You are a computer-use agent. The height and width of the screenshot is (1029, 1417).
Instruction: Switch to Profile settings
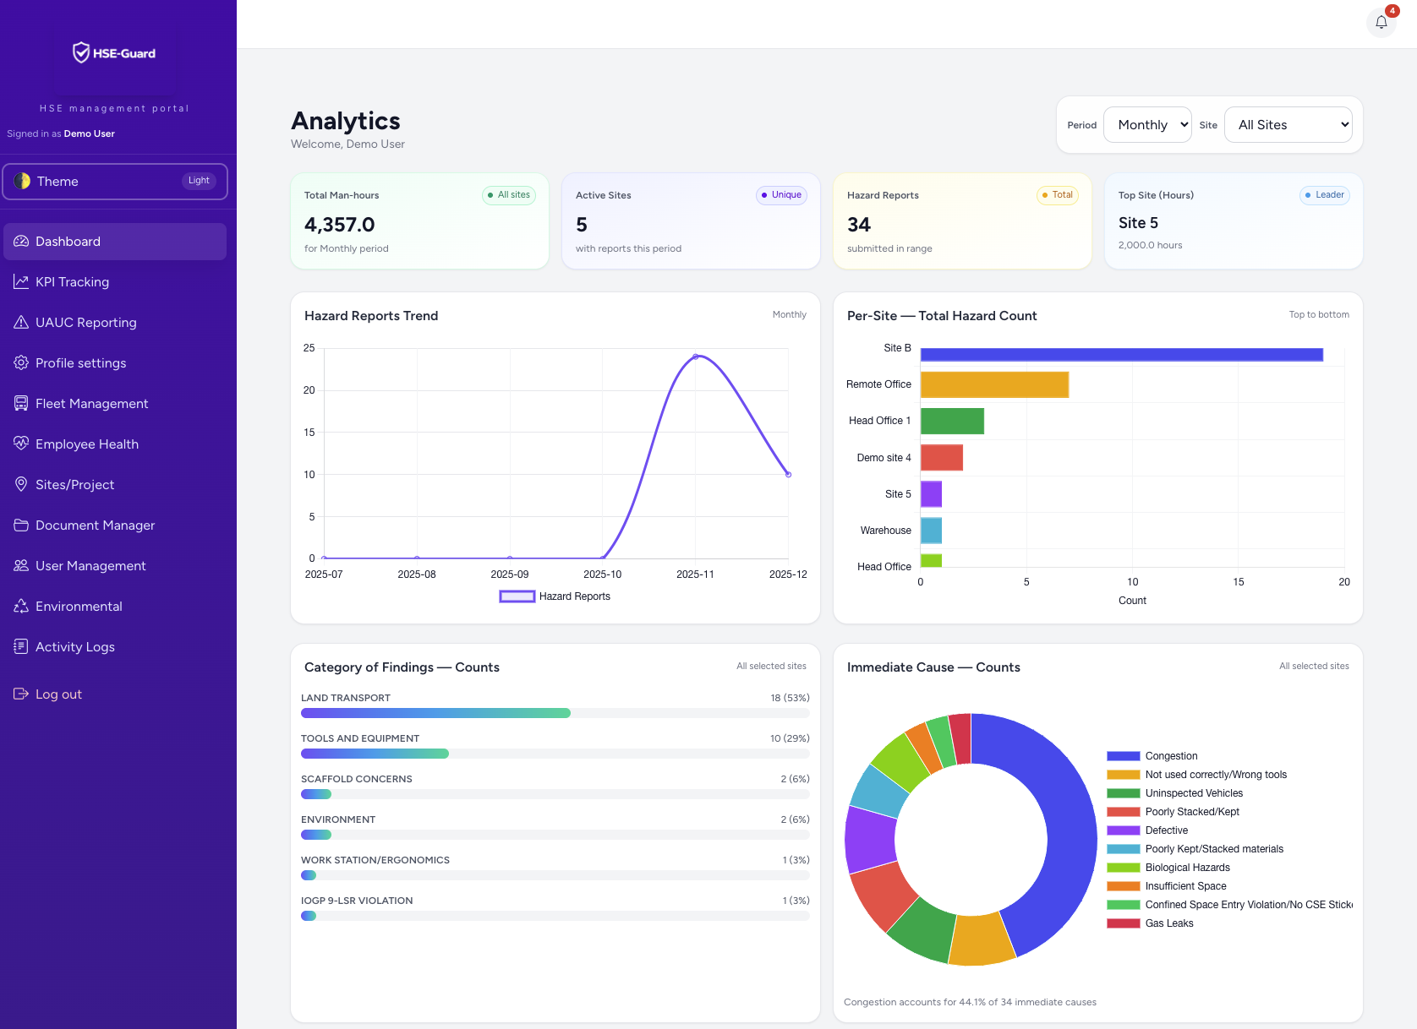[x=80, y=362]
